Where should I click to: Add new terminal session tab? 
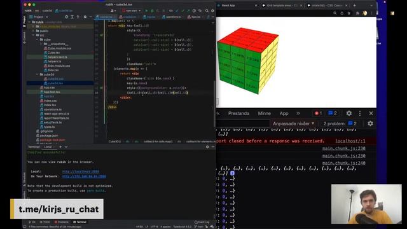point(60,147)
